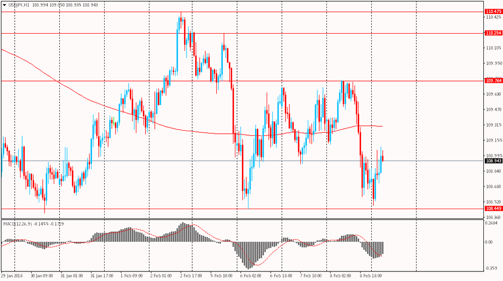Select the red 108.449 price level tag
503x281 pixels.
pyautogui.click(x=493, y=209)
